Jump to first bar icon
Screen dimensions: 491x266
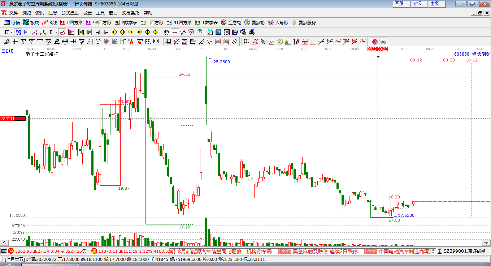click(81, 32)
